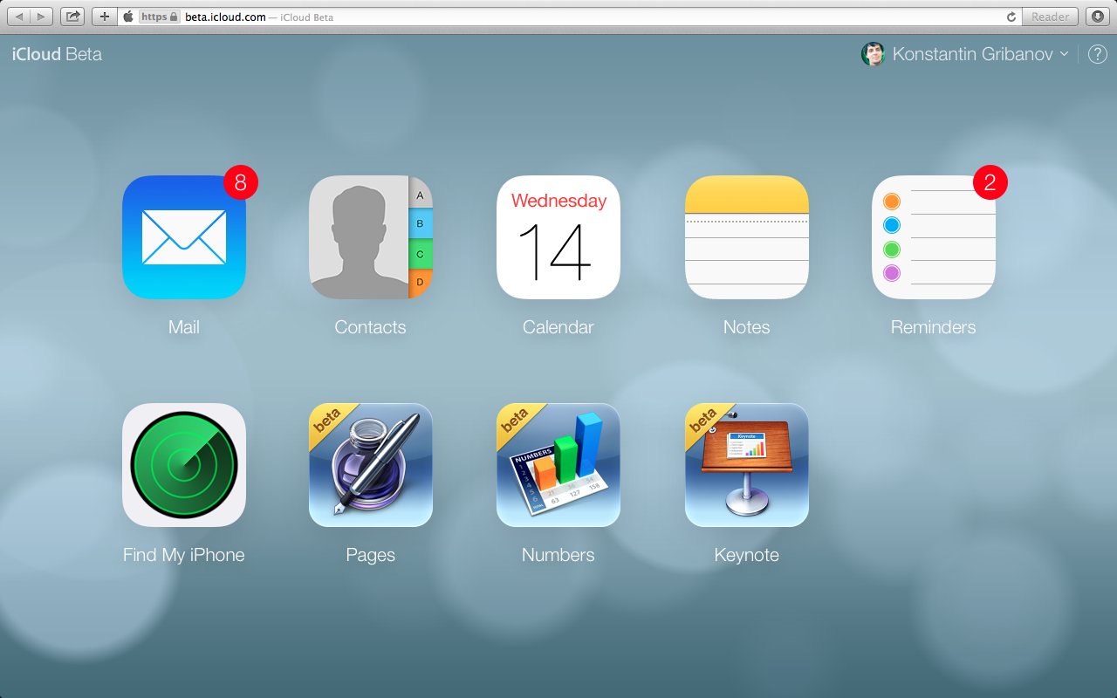Launch the Keynote beta app

click(747, 465)
